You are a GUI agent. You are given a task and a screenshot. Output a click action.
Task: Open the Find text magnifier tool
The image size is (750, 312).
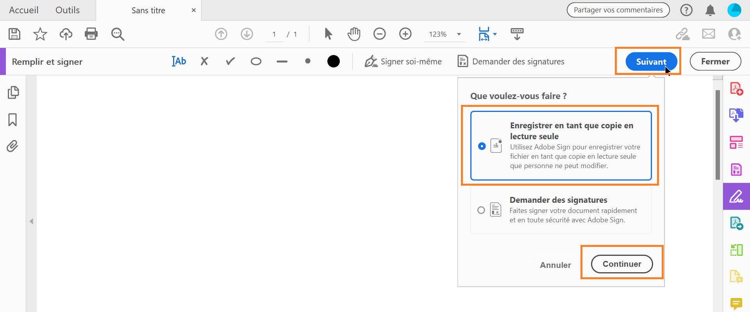click(x=118, y=34)
